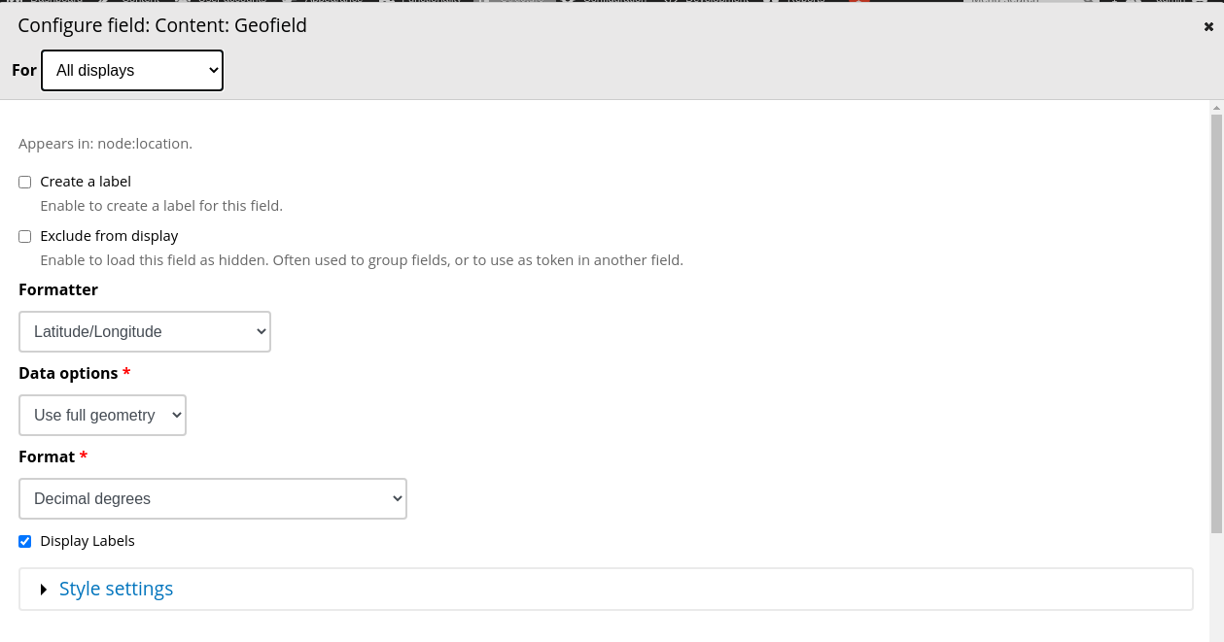Screen dimensions: 1224x642
Task: Open the Data options dropdown
Action: [102, 415]
